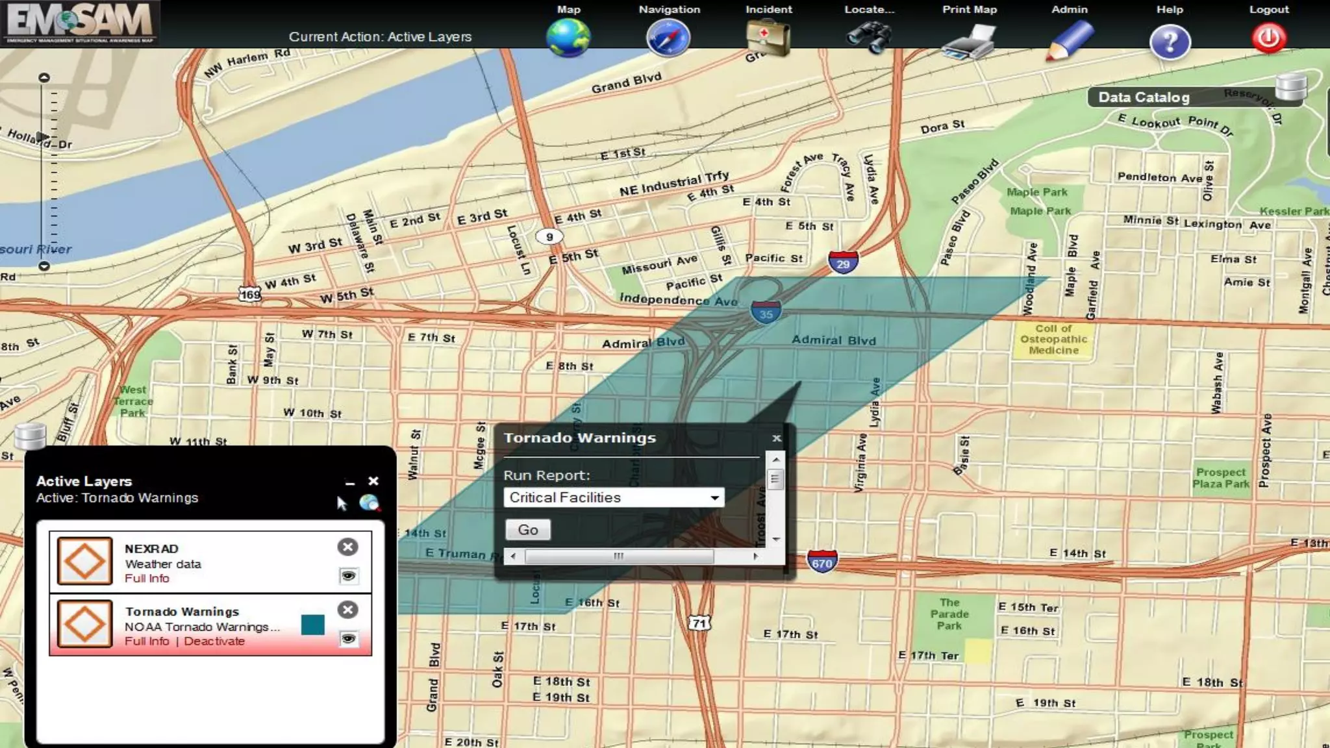
Task: Open the Map globe icon
Action: click(568, 38)
